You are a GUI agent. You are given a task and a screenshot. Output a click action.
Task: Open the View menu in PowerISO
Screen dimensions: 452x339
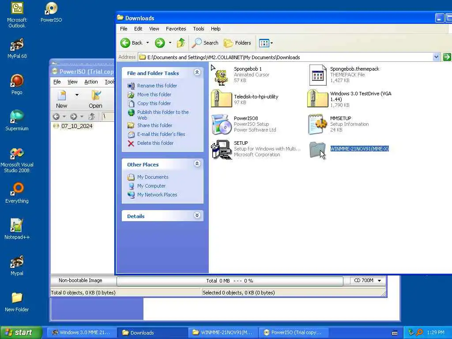72,82
